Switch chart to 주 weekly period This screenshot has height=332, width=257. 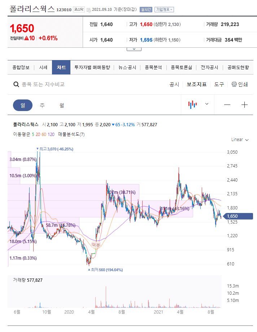tap(42, 105)
